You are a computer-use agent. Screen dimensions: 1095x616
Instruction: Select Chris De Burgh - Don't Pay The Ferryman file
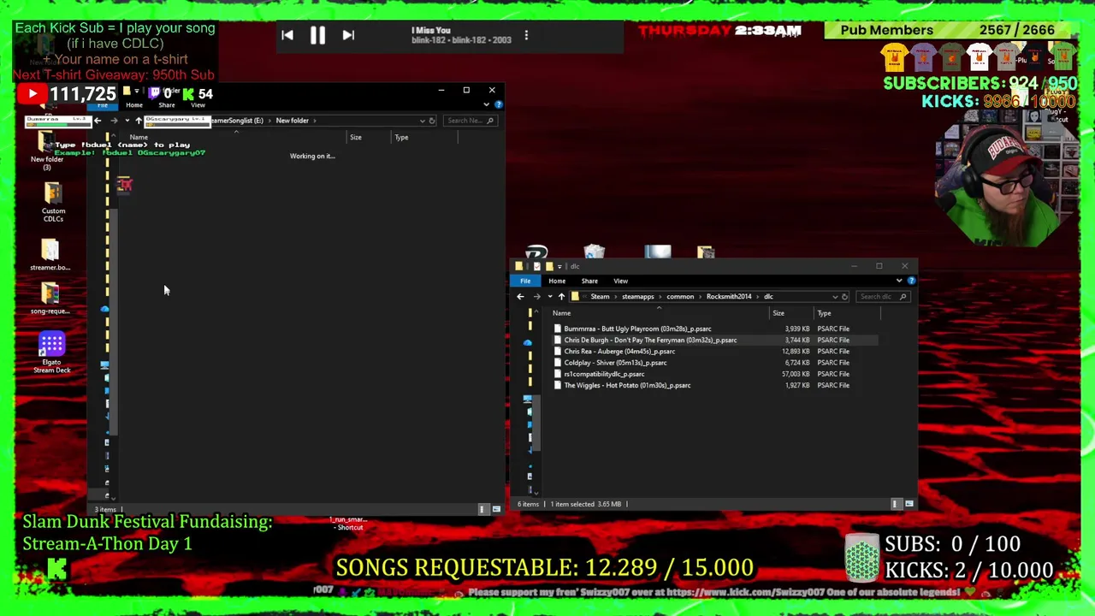click(x=650, y=341)
